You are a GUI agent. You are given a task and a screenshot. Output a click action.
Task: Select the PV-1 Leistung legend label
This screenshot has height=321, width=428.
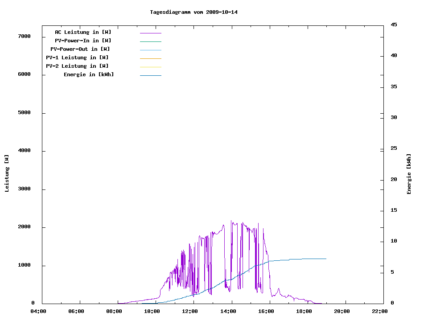[x=77, y=58]
